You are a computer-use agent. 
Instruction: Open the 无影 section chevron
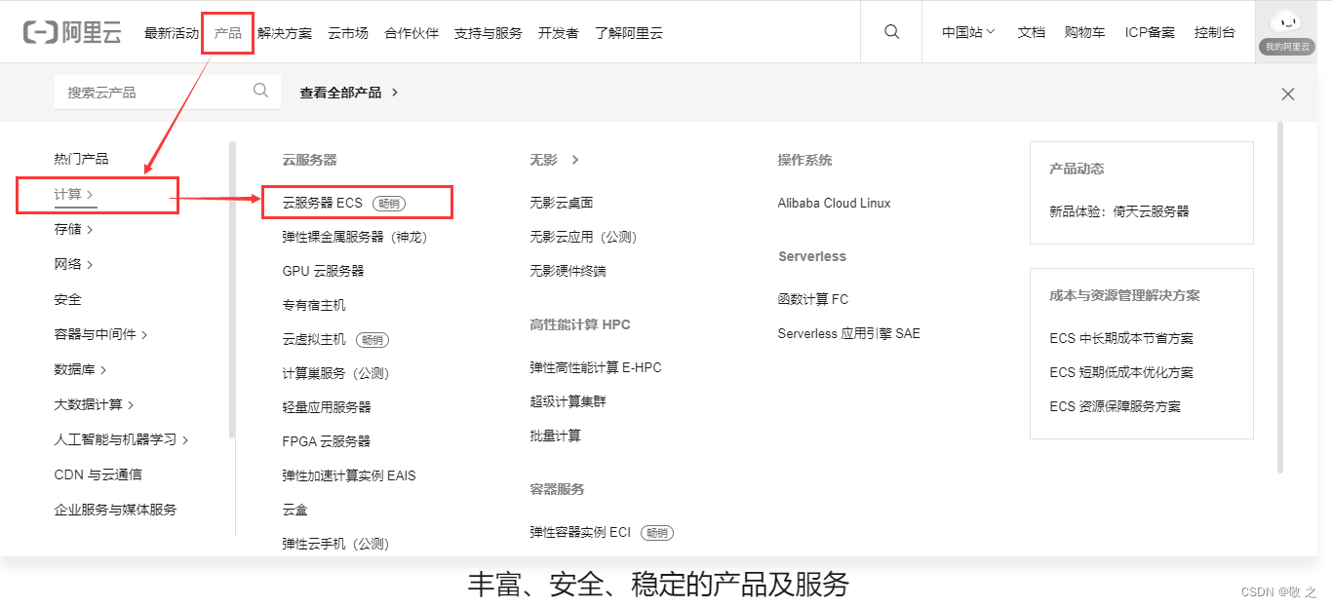(575, 160)
